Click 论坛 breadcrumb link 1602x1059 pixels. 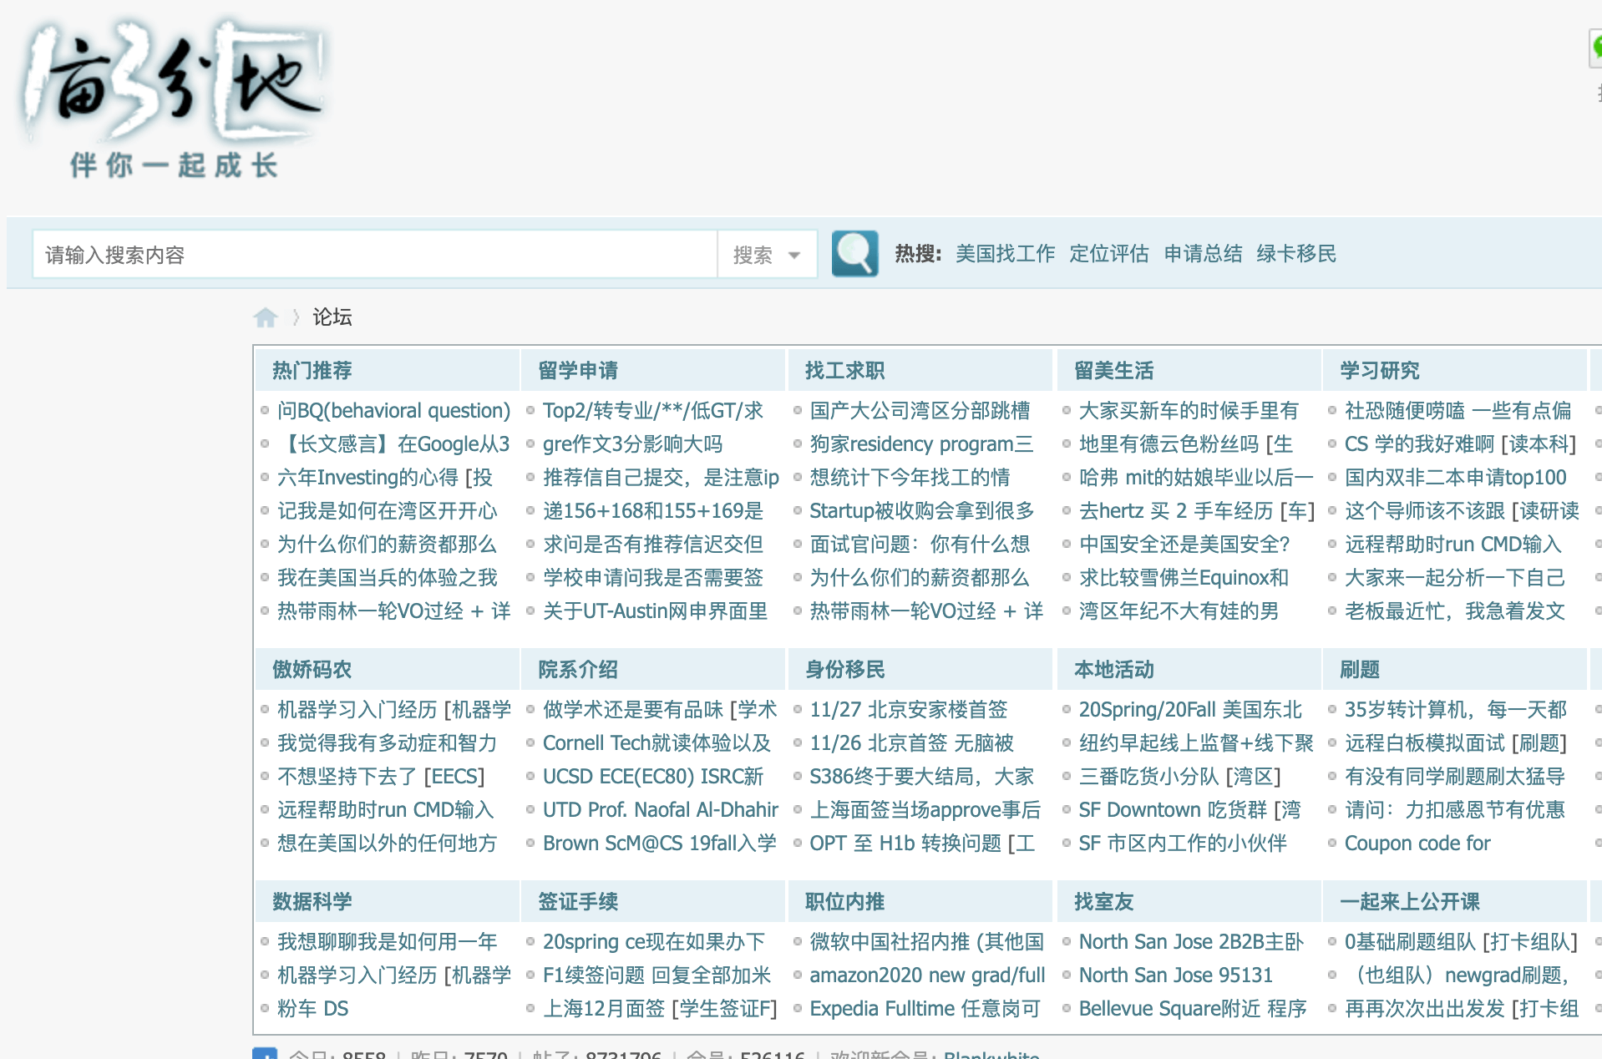332,317
